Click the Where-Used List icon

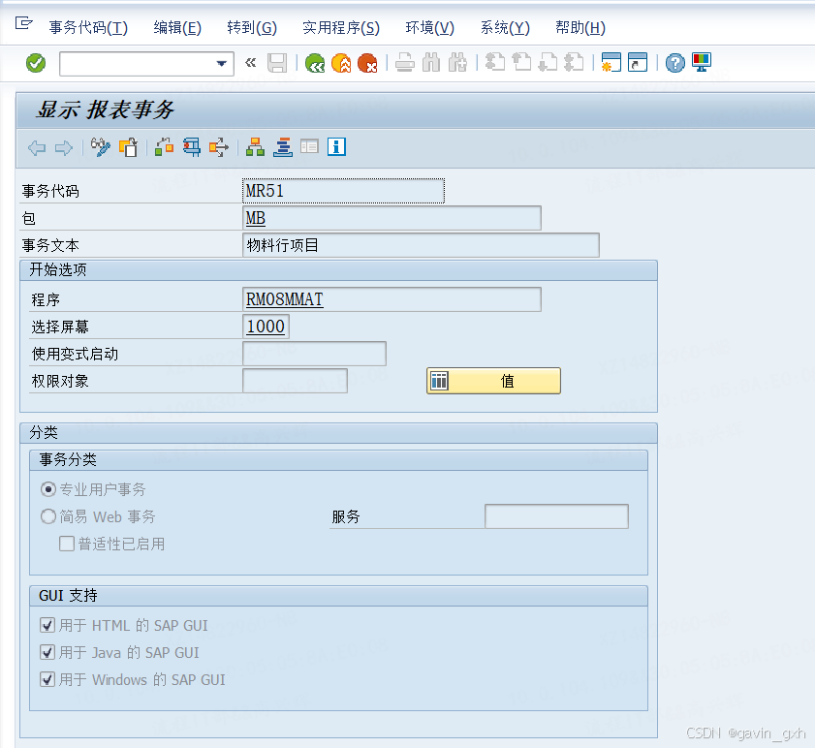point(192,147)
